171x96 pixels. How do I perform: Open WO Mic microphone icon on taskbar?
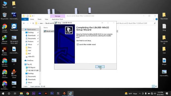(64, 93)
